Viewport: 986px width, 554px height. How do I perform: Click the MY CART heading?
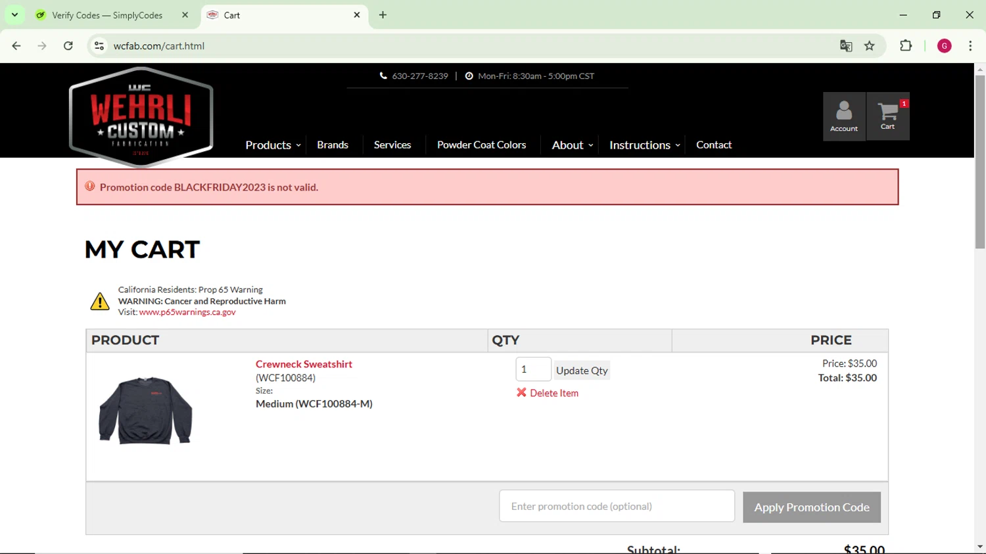[x=142, y=250]
